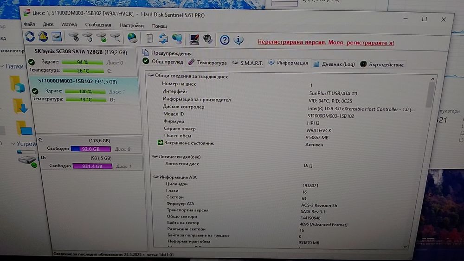Switch to the Информация tab
The width and height of the screenshot is (464, 261).
coord(288,63)
